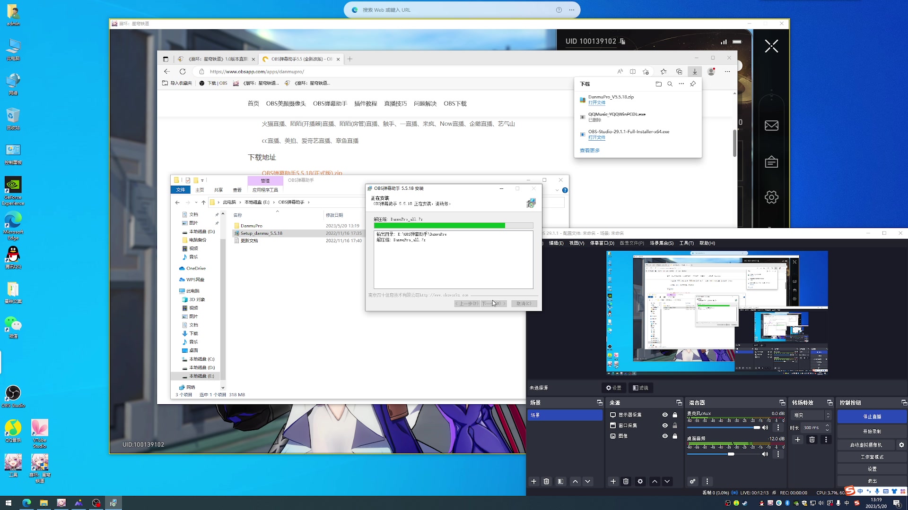Copy the UID with the copy icon

[x=622, y=42]
